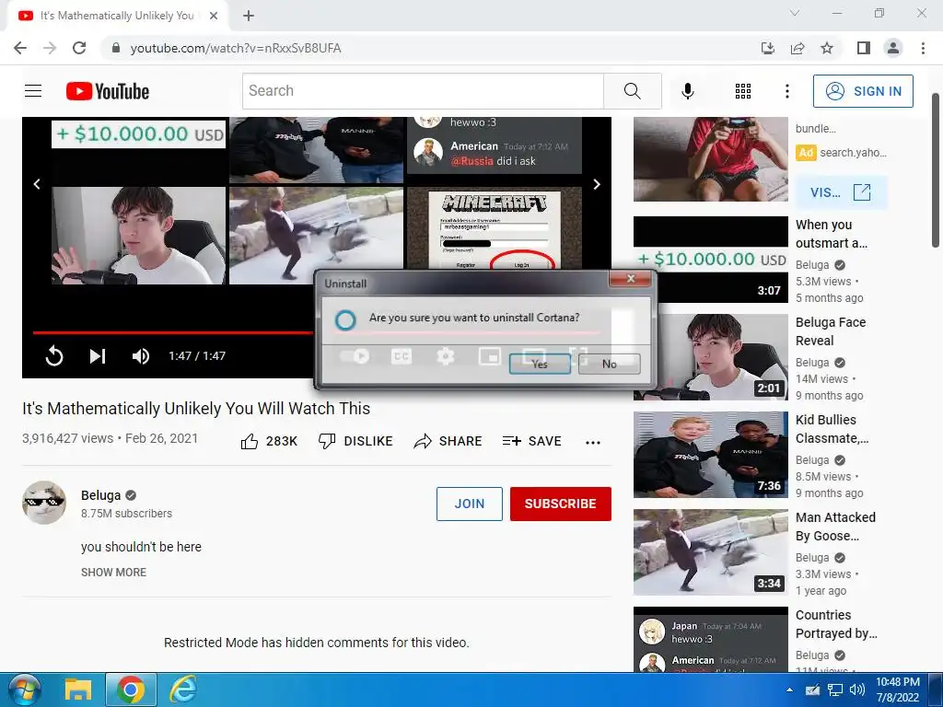Mute the video with the speaker icon
Screen dimensions: 943x707
pos(140,356)
